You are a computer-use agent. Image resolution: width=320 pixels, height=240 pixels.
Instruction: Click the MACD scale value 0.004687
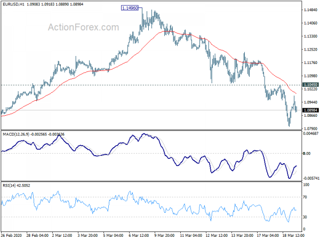311,133
